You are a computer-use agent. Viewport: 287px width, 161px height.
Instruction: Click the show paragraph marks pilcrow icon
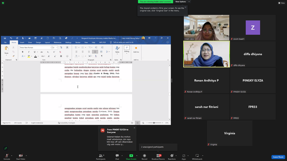tap(102, 56)
